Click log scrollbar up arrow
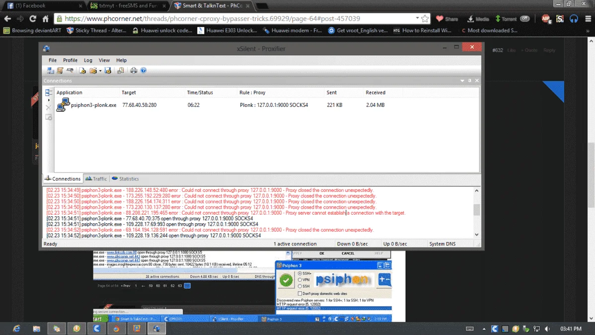Screen dimensions: 595x335 [x=477, y=191]
